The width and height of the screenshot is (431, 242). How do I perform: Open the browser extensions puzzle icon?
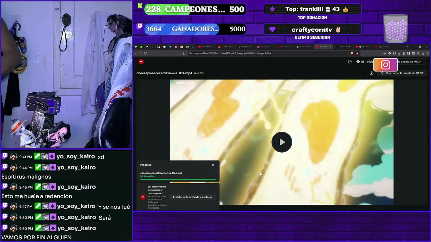pyautogui.click(x=394, y=53)
